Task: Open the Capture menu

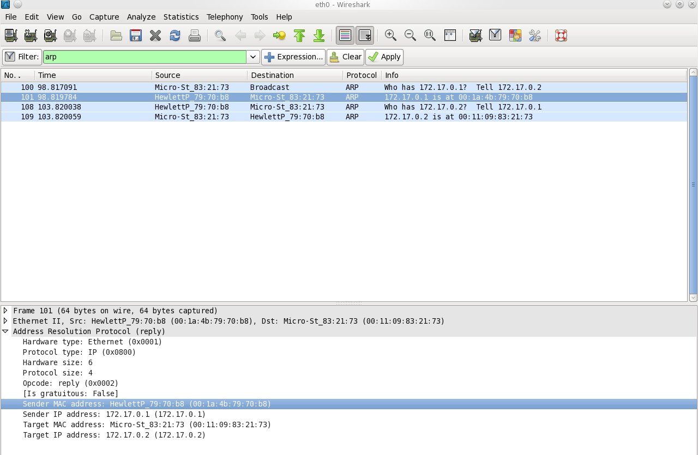Action: click(104, 17)
